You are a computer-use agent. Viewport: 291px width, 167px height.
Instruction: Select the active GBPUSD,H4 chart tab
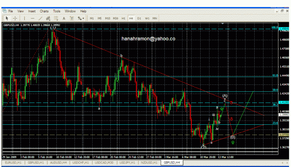click(x=172, y=162)
